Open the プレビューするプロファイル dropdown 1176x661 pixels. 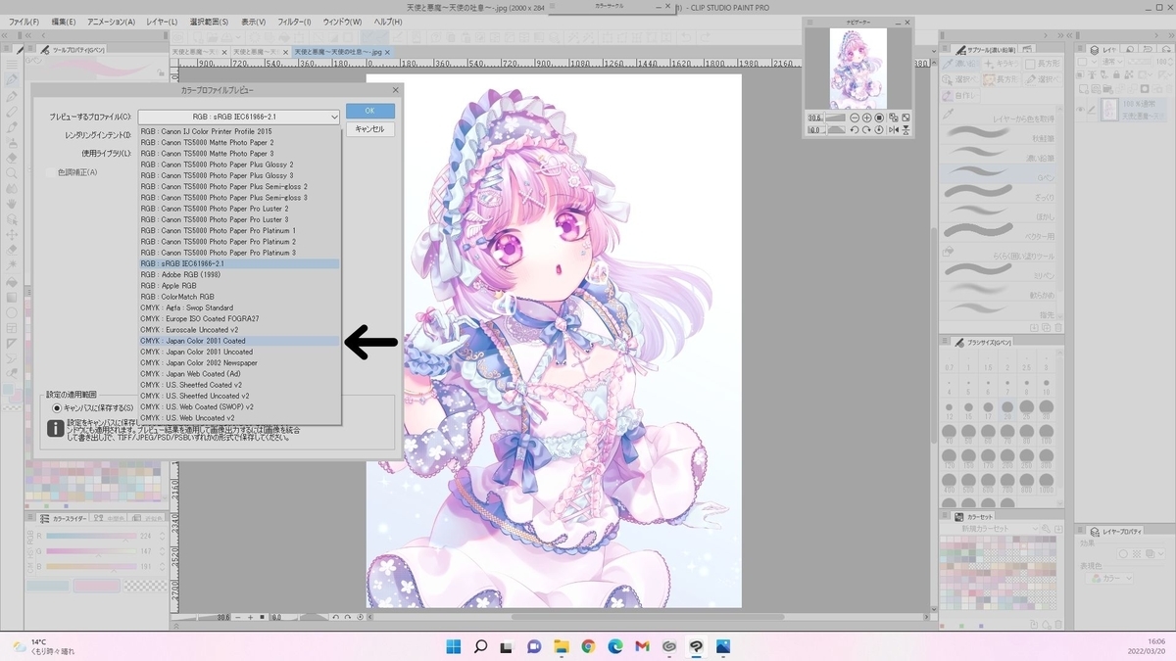239,117
